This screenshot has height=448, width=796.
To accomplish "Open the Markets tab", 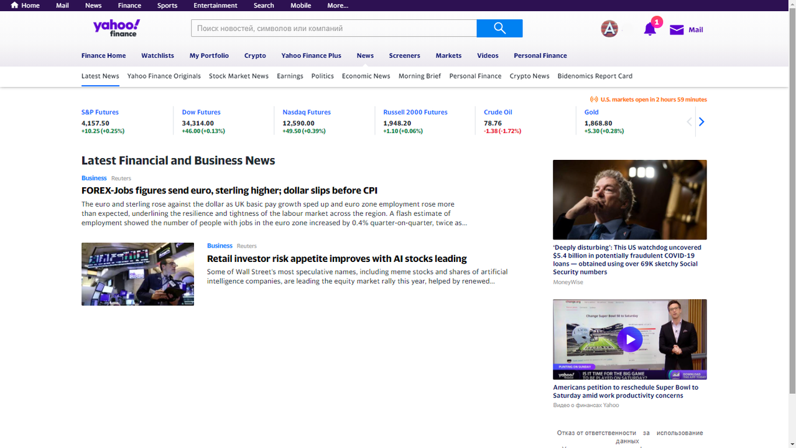I will 448,55.
